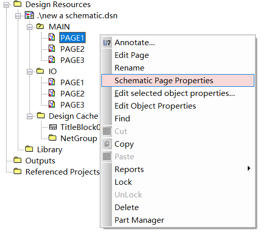The height and width of the screenshot is (238, 266).
Task: Select Copy in the context menu
Action: click(124, 144)
